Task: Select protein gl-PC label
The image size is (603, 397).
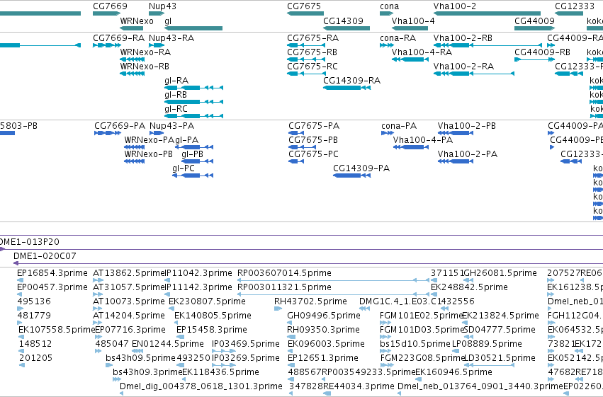Action: (x=184, y=168)
